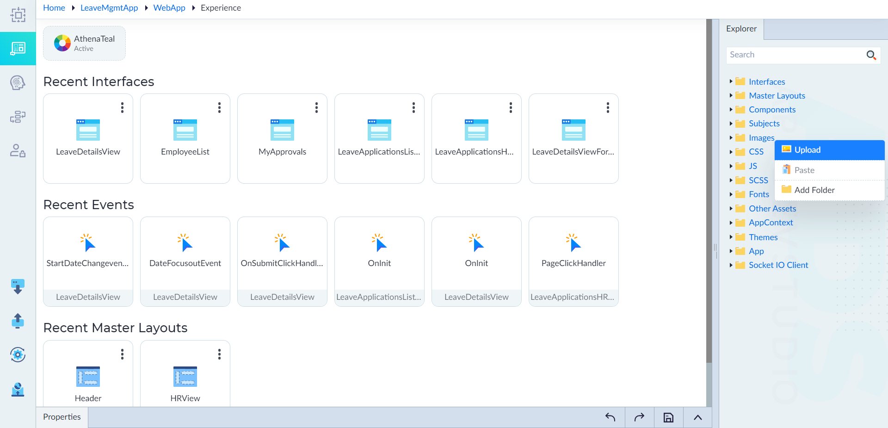Image resolution: width=888 pixels, height=428 pixels.
Task: Expand the Interfaces folder arrow
Action: click(x=731, y=81)
